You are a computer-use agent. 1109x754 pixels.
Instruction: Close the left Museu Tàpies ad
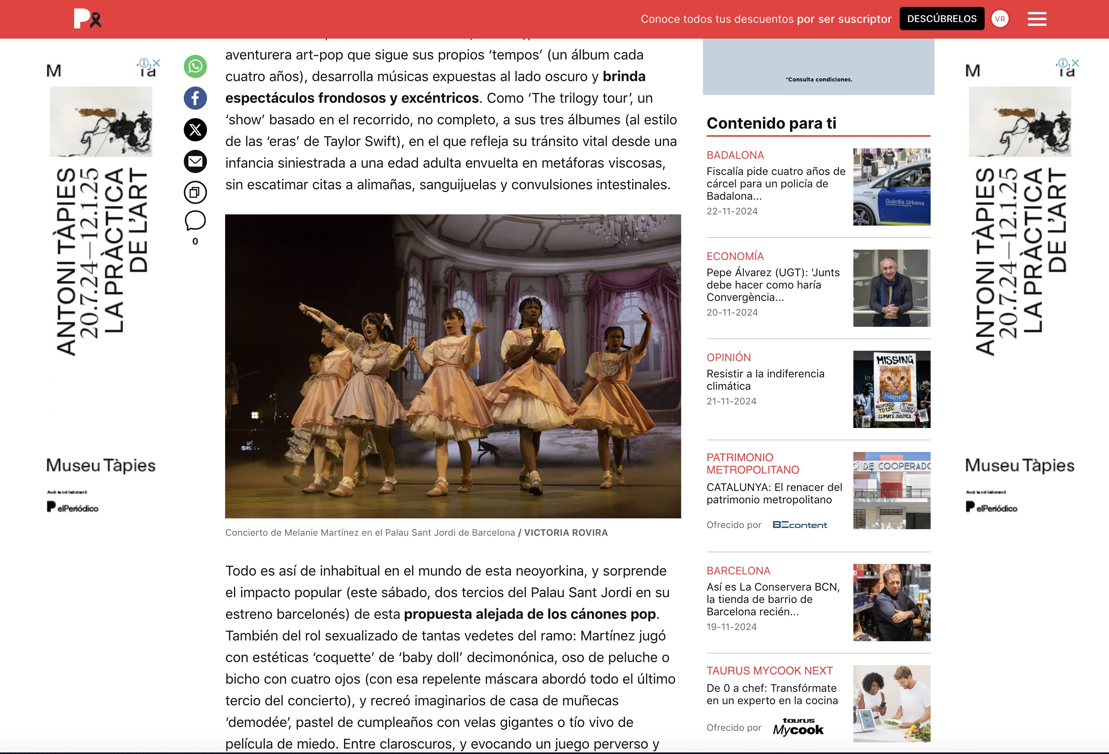tap(156, 63)
